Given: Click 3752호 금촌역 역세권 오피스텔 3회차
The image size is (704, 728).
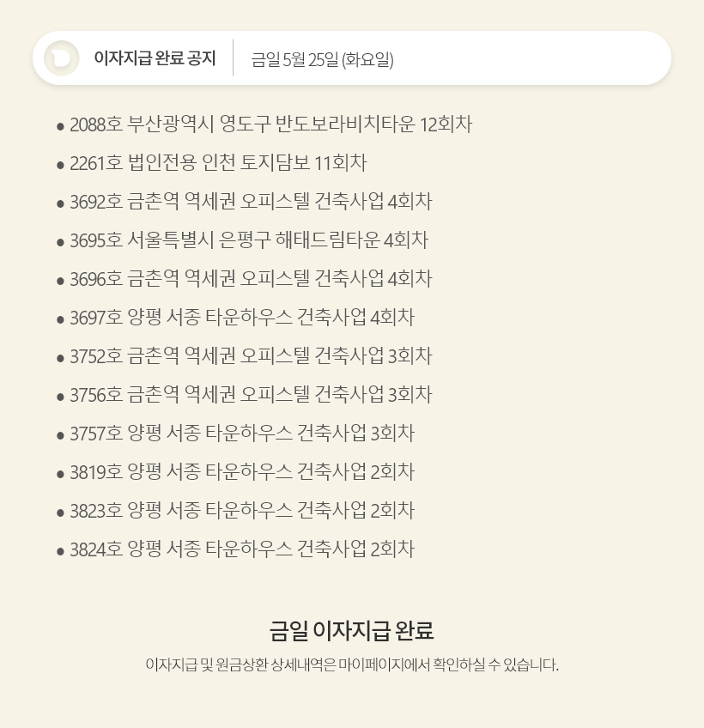Looking at the screenshot, I should click(251, 355).
